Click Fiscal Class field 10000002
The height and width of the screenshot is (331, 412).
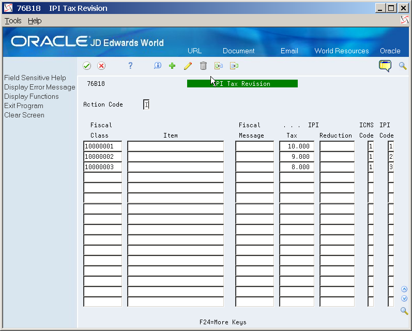tap(103, 157)
